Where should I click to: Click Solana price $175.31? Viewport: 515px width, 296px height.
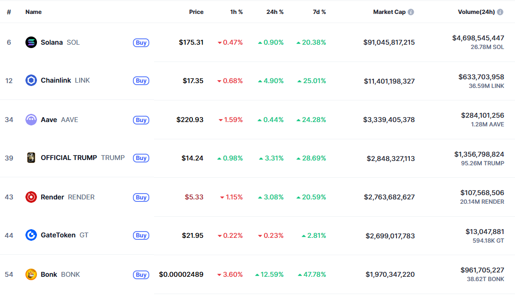191,42
